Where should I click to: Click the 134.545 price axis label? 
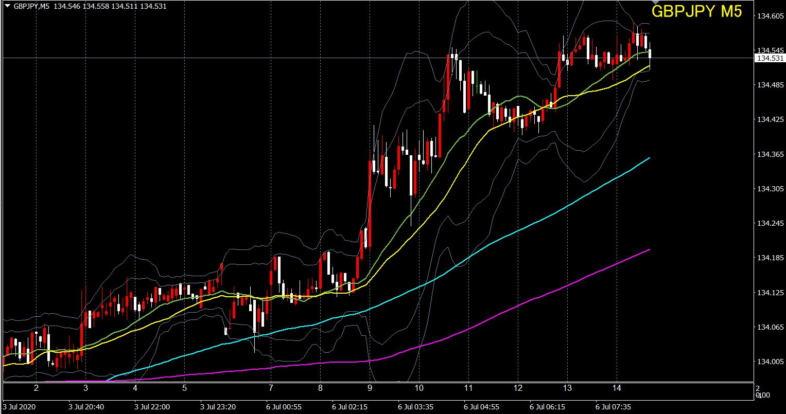tap(770, 50)
